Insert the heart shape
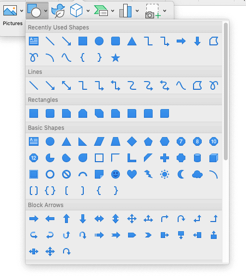 click(x=132, y=174)
